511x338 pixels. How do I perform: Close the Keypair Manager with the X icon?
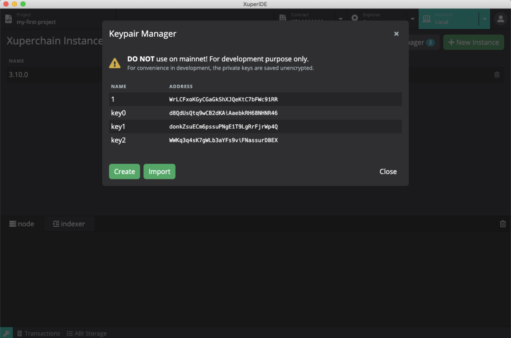[396, 34]
